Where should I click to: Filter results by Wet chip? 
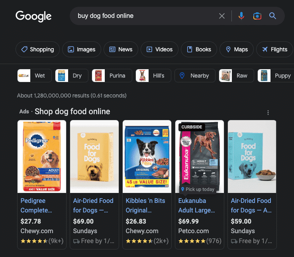35,76
